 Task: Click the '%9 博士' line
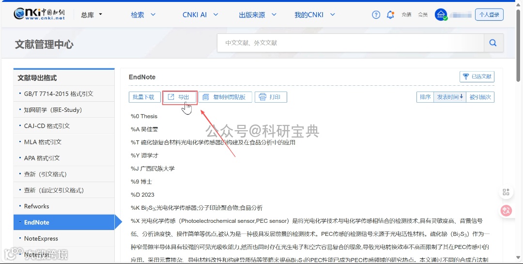pyautogui.click(x=141, y=182)
